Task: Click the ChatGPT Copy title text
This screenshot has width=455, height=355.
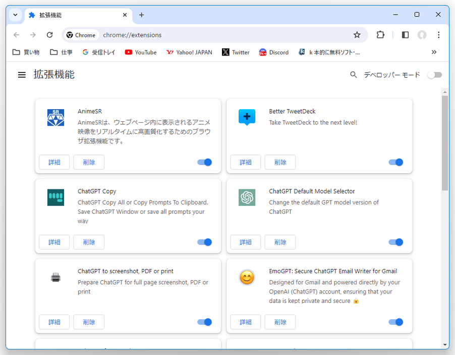Action: 97,191
